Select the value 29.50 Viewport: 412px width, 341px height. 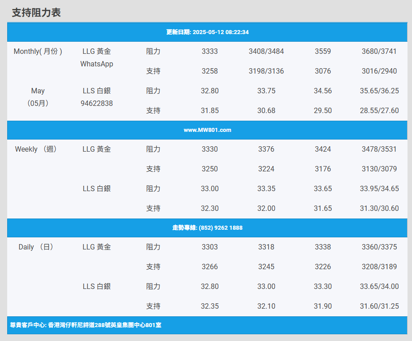pos(323,110)
